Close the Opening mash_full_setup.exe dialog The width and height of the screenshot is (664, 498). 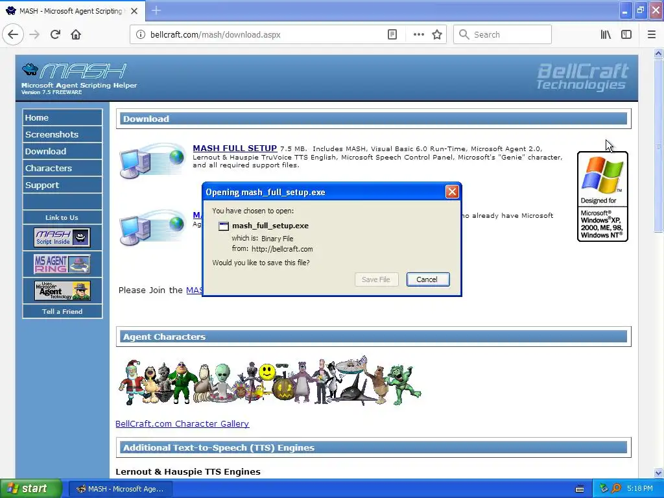[452, 192]
